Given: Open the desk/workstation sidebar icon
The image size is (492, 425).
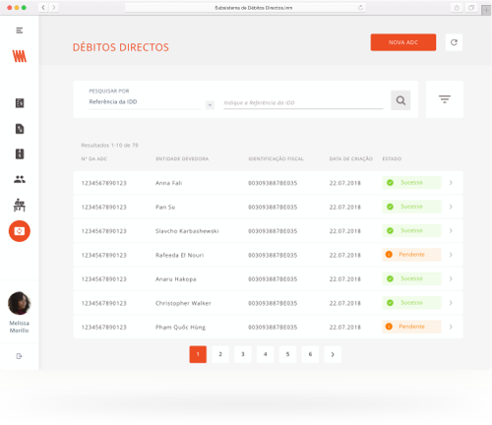Looking at the screenshot, I should point(20,205).
